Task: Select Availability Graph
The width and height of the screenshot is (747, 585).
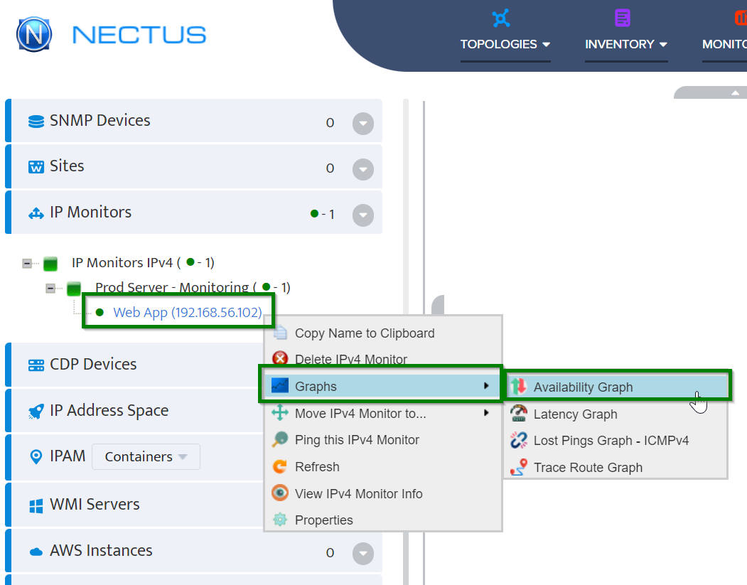Action: (x=618, y=387)
